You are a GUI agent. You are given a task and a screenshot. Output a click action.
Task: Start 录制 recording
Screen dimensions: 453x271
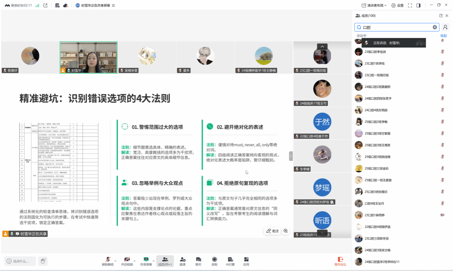coord(214,261)
